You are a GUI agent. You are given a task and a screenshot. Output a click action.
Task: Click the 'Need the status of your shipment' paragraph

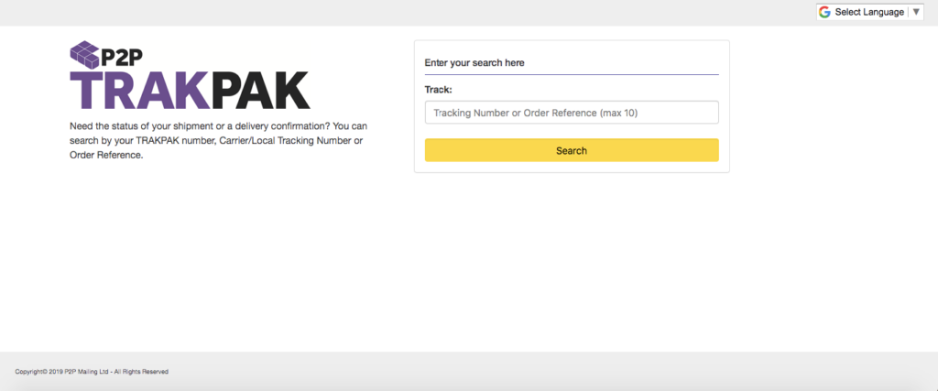pos(219,141)
